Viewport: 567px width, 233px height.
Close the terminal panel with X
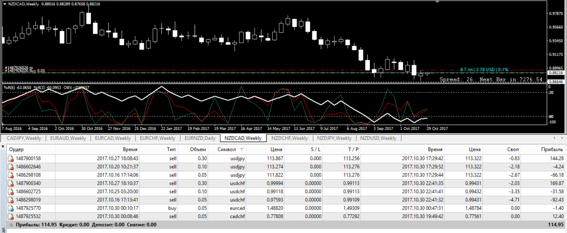3,146
